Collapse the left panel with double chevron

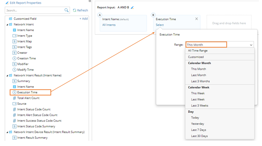90,1
